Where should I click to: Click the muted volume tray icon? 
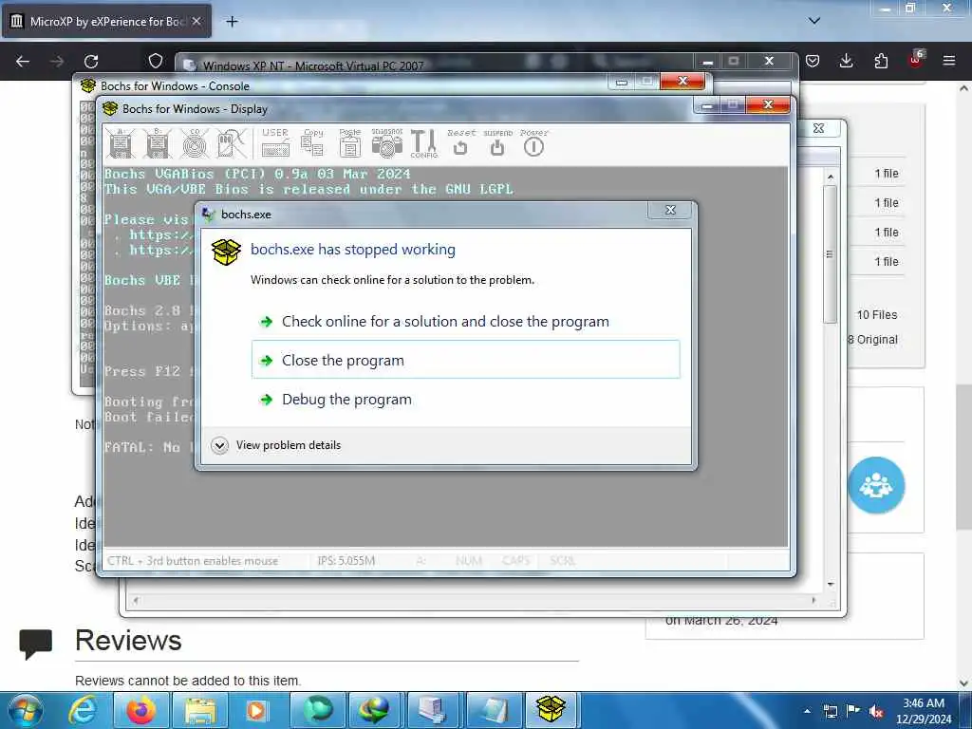click(x=876, y=711)
